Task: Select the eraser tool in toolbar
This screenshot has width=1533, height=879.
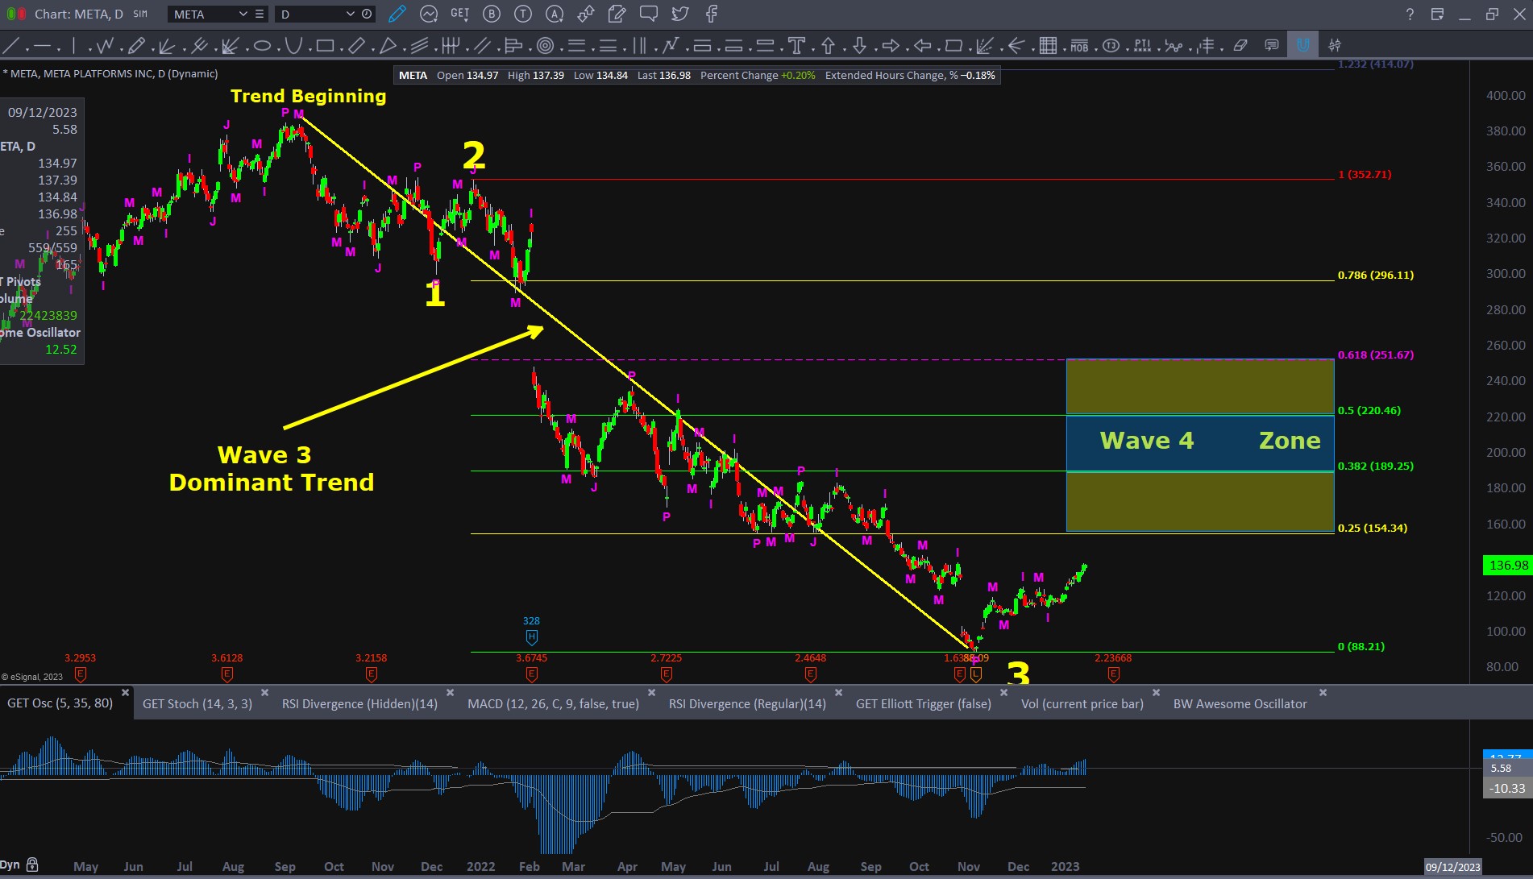Action: 1240,46
